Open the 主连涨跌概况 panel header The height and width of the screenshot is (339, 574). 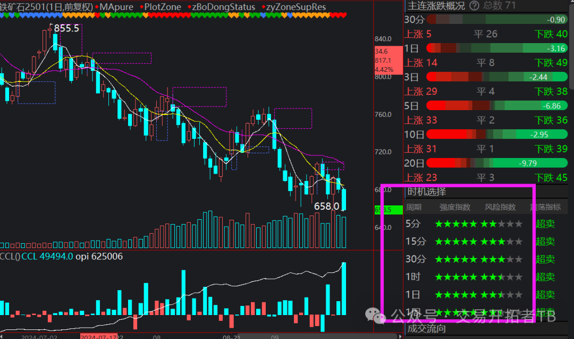coord(436,5)
